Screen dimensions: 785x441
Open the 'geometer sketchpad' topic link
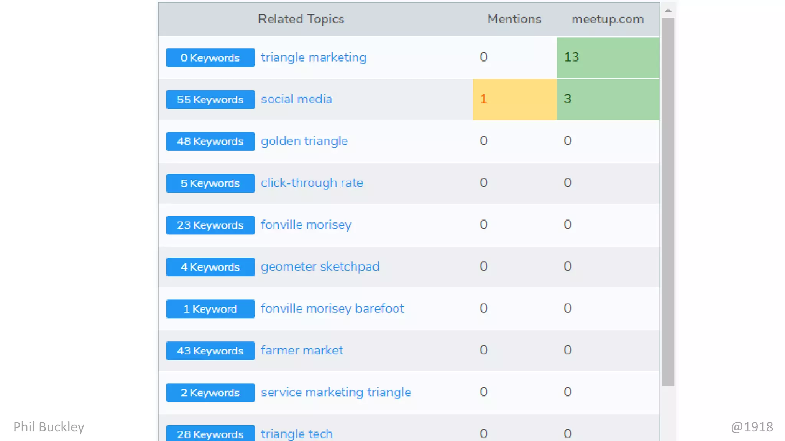coord(320,267)
